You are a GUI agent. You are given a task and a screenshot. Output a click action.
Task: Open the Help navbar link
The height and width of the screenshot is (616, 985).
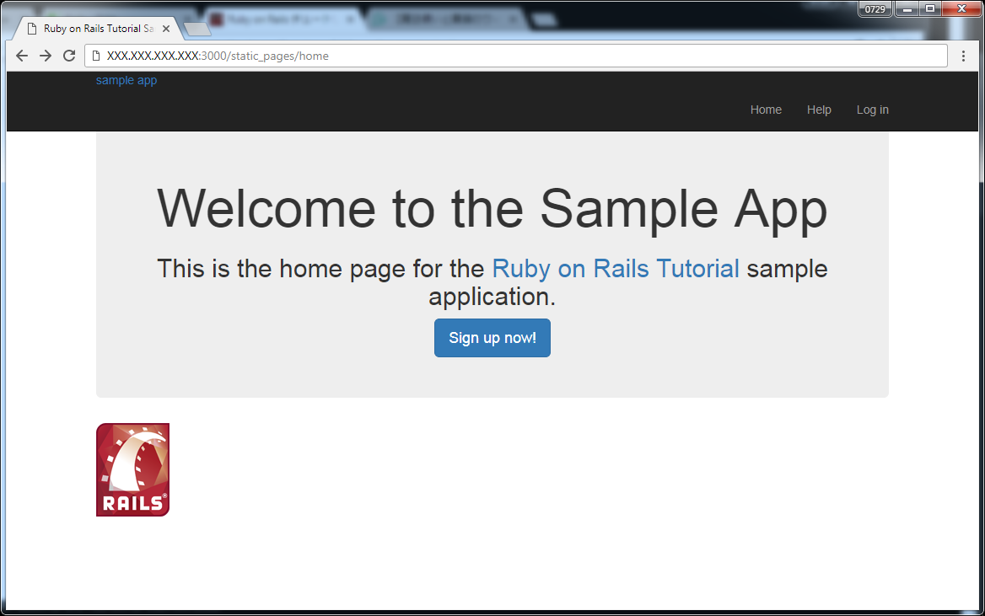[x=819, y=110]
